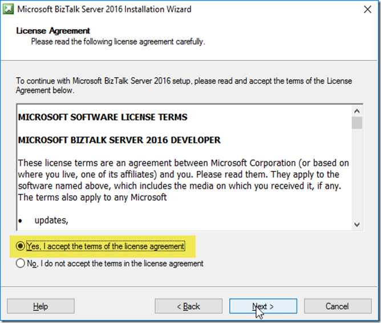Click the BizTalk installer title bar icon
Image resolution: width=381 pixels, height=323 pixels.
(8, 9)
